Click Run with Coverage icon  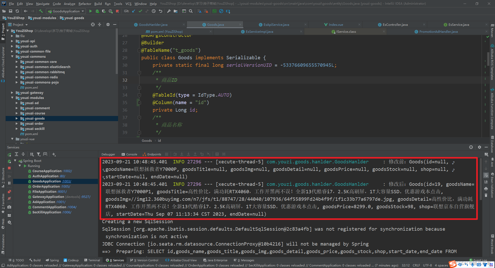[104, 11]
